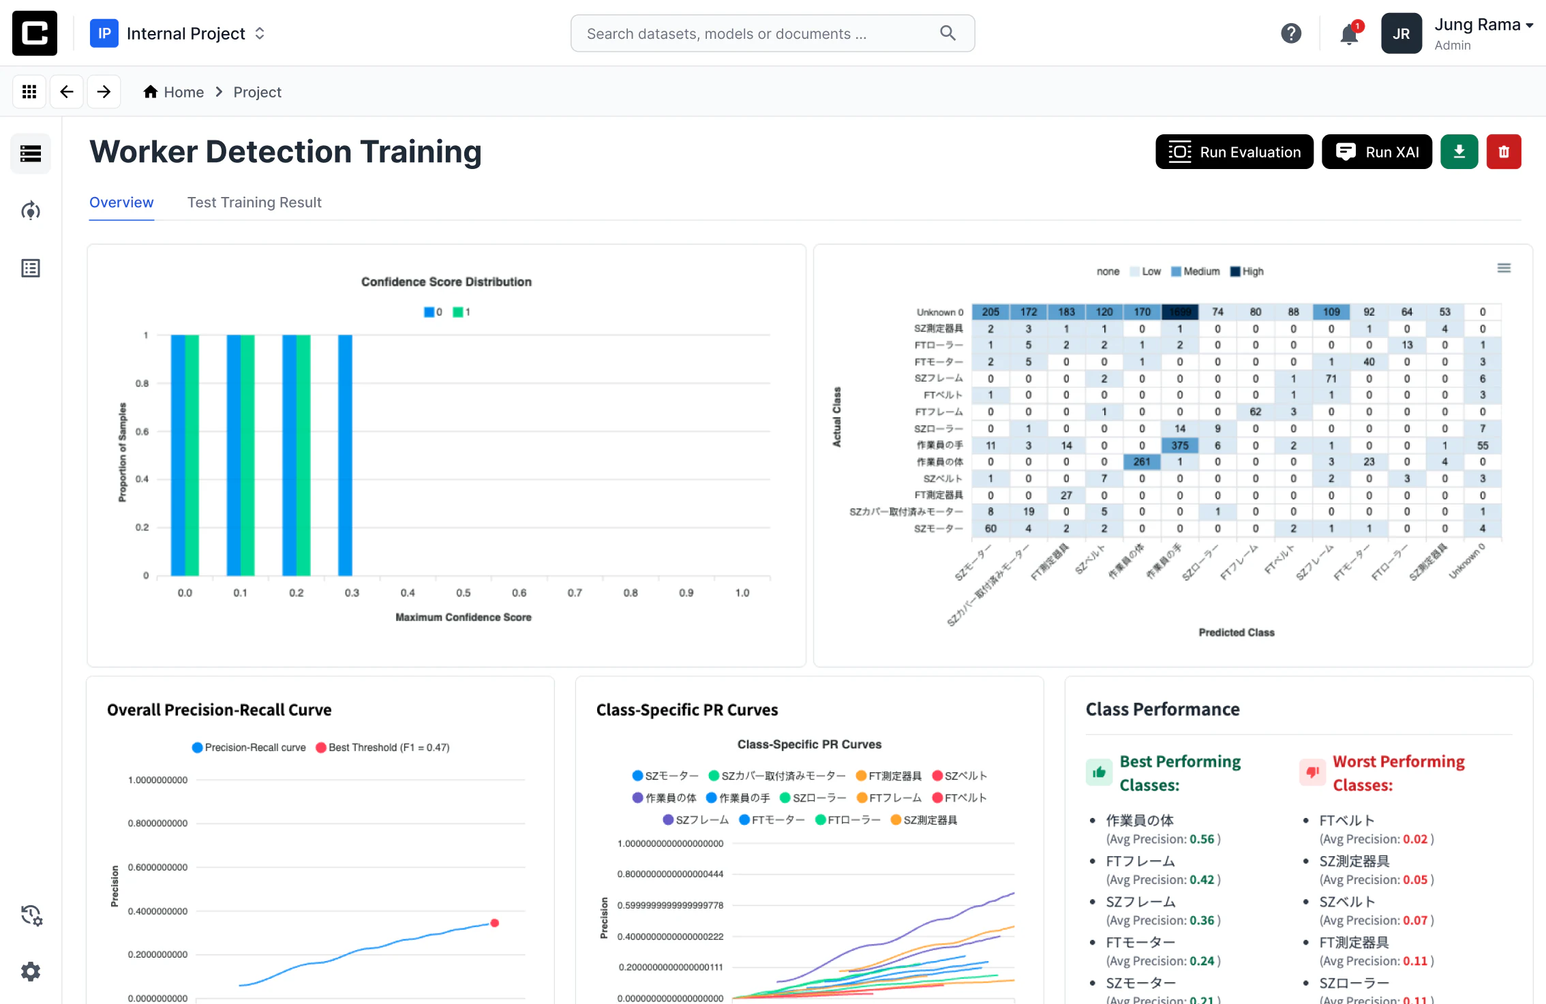
Task: Open the notifications bell
Action: tap(1349, 34)
